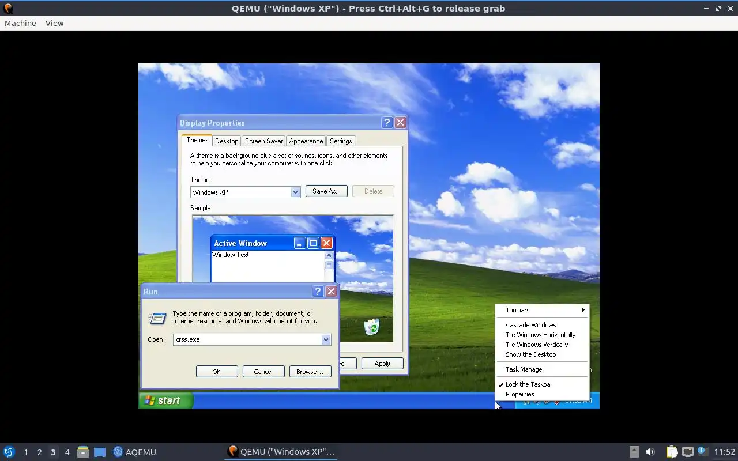Click the Run program icon
The width and height of the screenshot is (738, 461).
pyautogui.click(x=157, y=319)
